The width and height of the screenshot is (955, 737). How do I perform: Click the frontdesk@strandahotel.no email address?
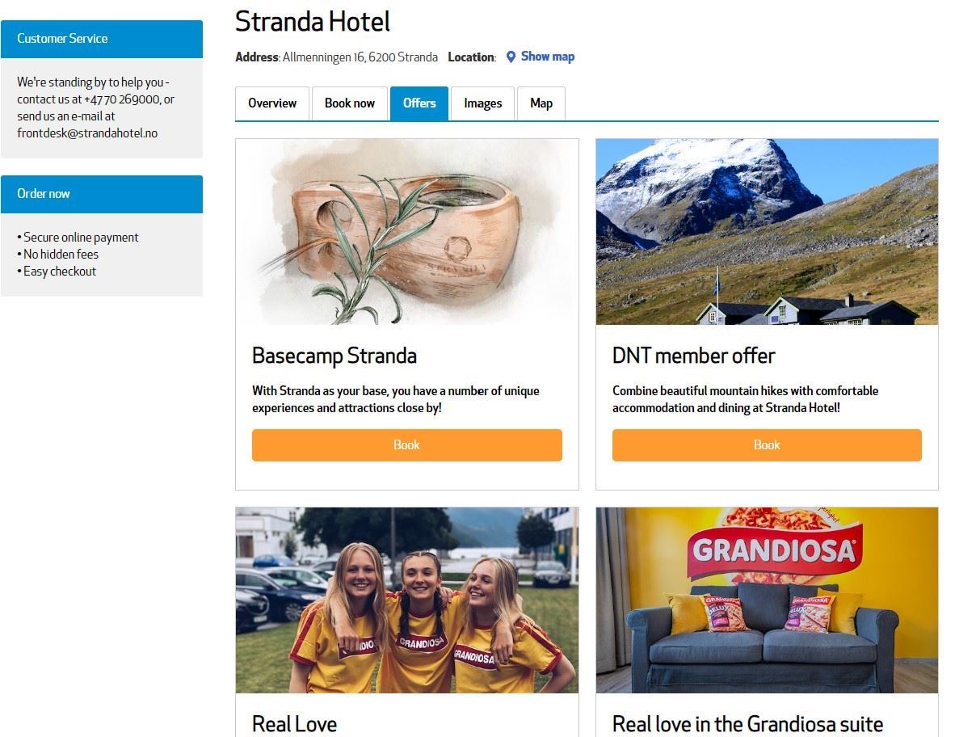[87, 133]
